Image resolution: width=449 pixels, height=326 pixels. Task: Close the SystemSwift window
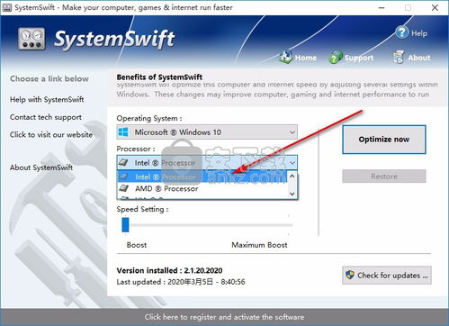tap(435, 8)
